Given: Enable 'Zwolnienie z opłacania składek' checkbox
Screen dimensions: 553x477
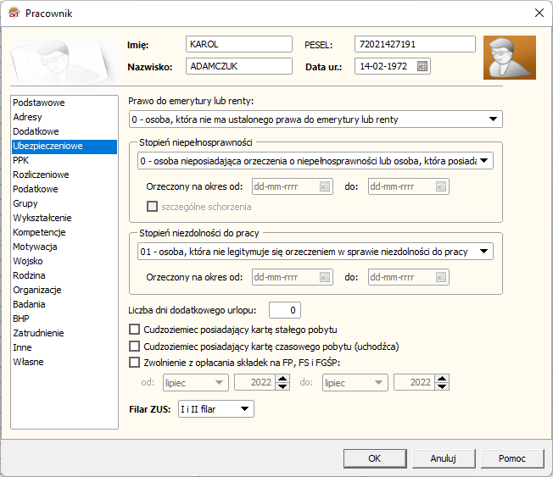Looking at the screenshot, I should 134,363.
